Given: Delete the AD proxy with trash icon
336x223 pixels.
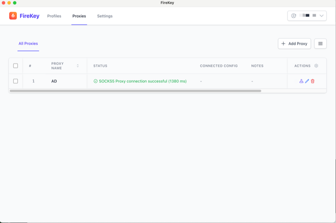Looking at the screenshot, I should click(x=312, y=81).
